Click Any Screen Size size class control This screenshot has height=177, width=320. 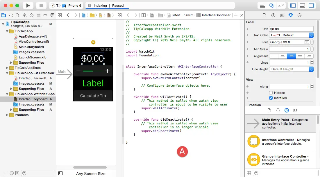click(x=91, y=174)
